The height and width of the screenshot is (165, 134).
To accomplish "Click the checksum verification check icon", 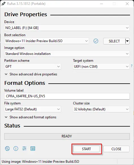I will (x=96, y=41).
